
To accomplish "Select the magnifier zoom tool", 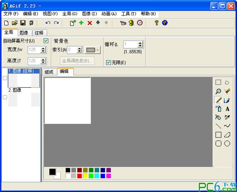I will pos(218,91).
